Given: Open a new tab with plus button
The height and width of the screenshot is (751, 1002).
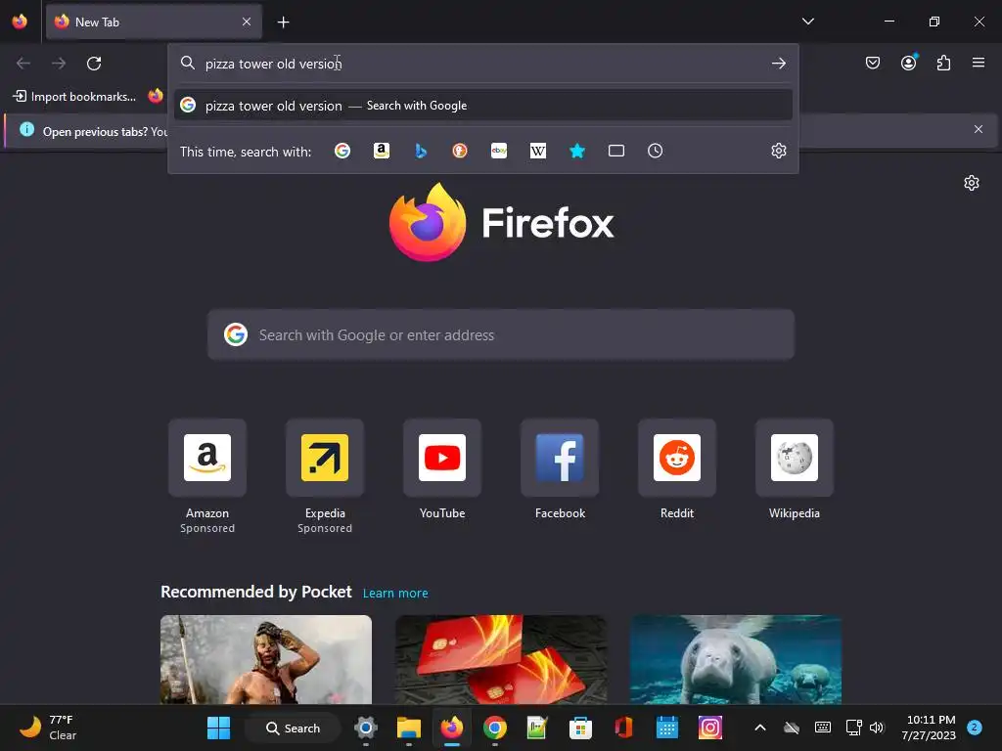Looking at the screenshot, I should tap(283, 22).
